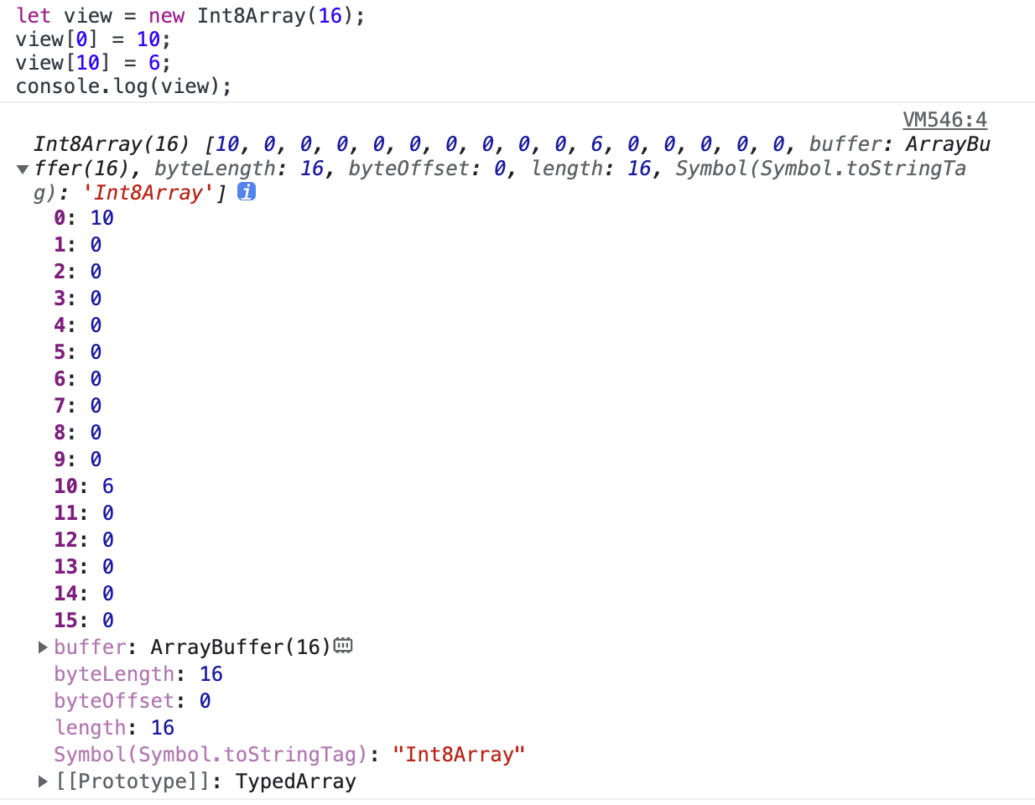Click the code line 'let view = new Int8Array(16);'

pyautogui.click(x=190, y=16)
